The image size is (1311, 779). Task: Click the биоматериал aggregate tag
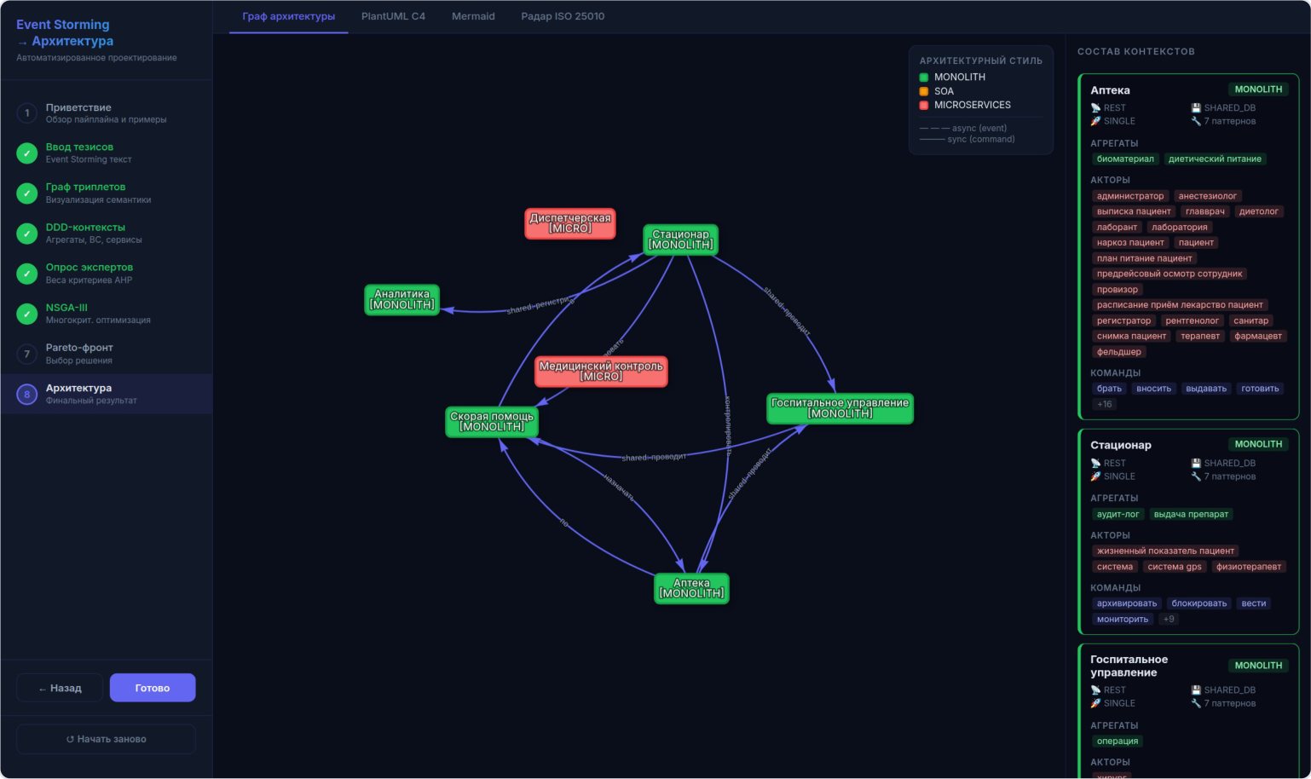(x=1125, y=159)
